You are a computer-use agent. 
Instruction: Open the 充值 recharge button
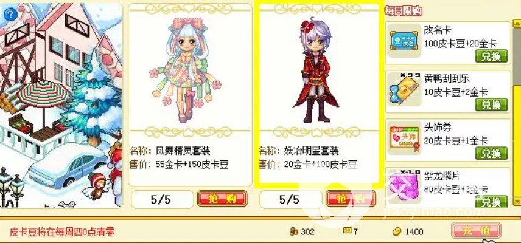[x=477, y=230]
